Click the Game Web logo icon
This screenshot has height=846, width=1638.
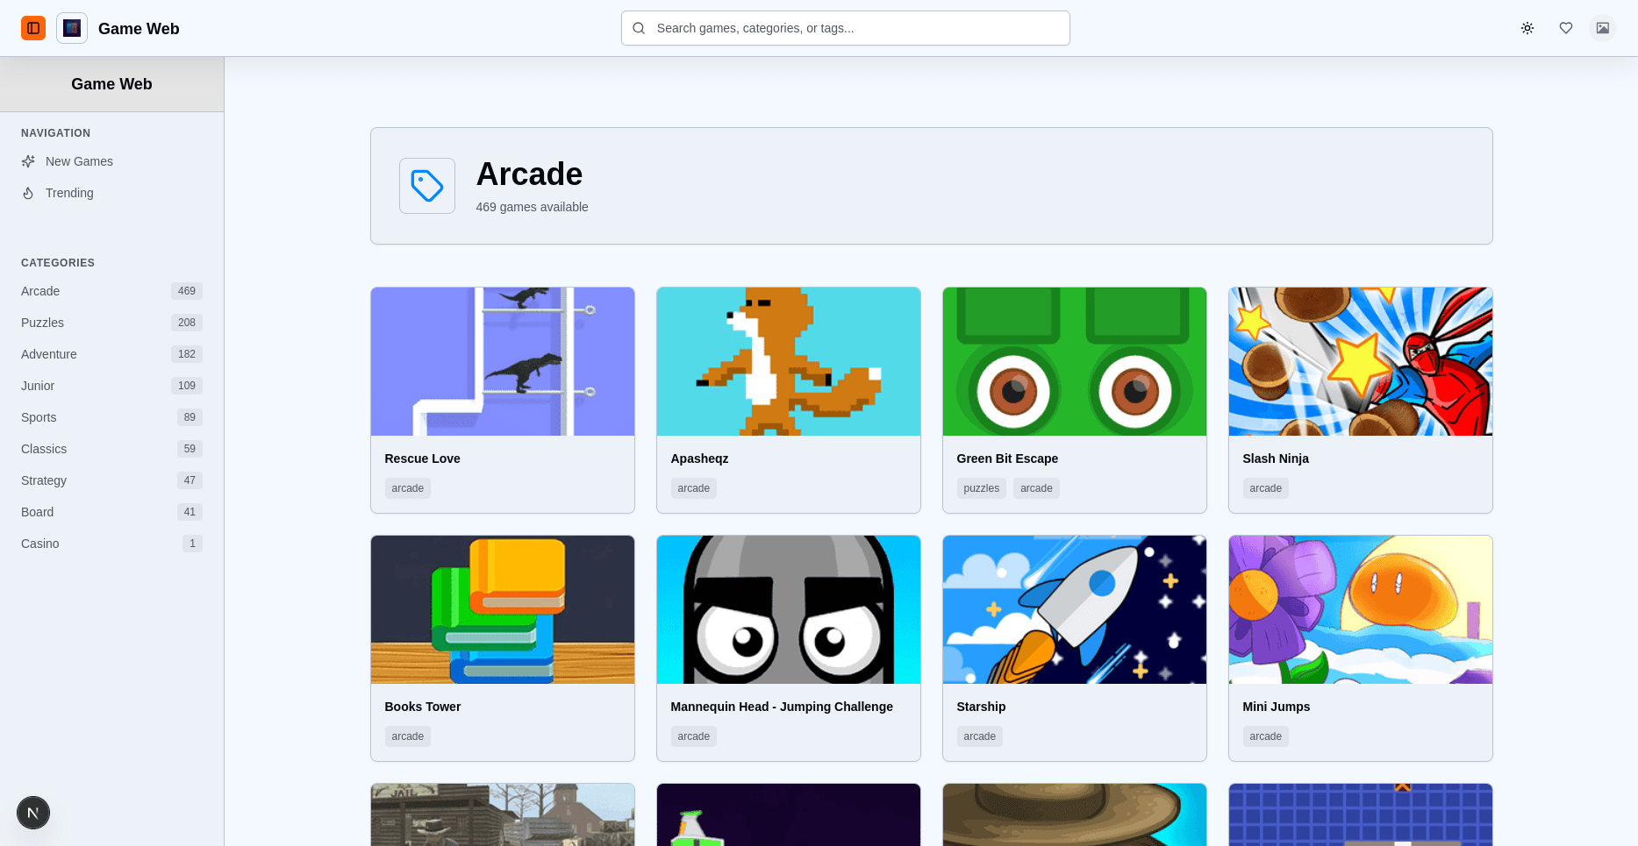(71, 27)
